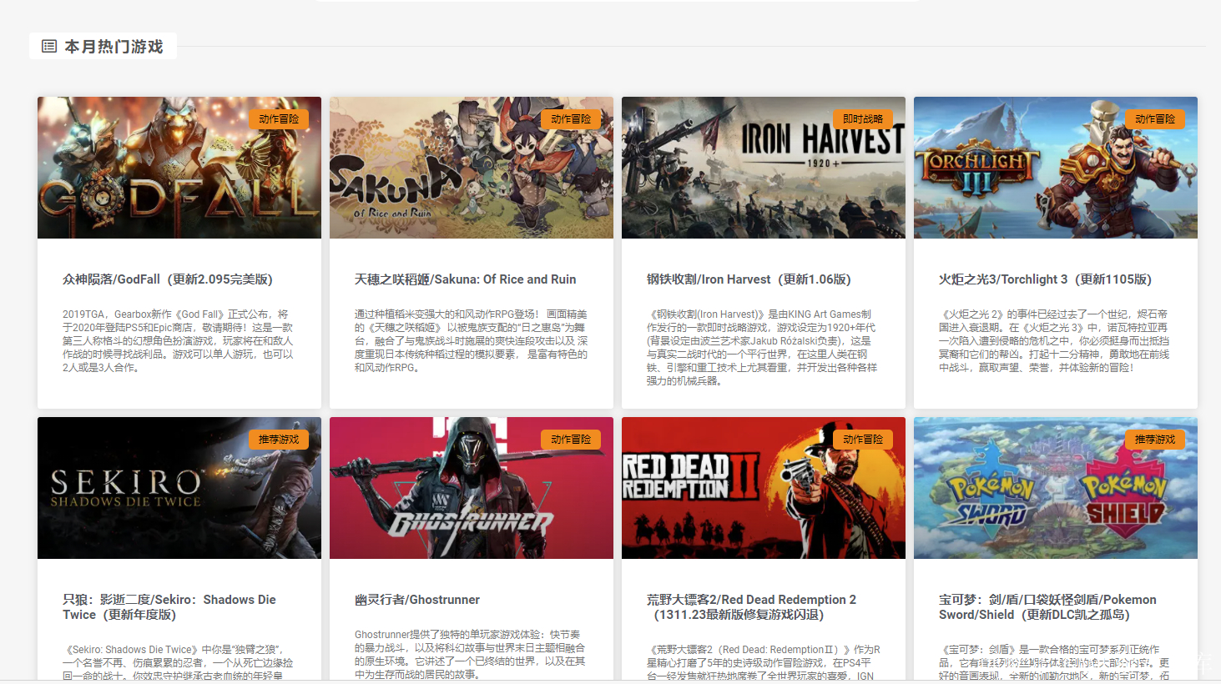This screenshot has width=1221, height=684.
Task: Click the Pokemon description starting《宝可梦：剑/盾》
Action: 1054,663
